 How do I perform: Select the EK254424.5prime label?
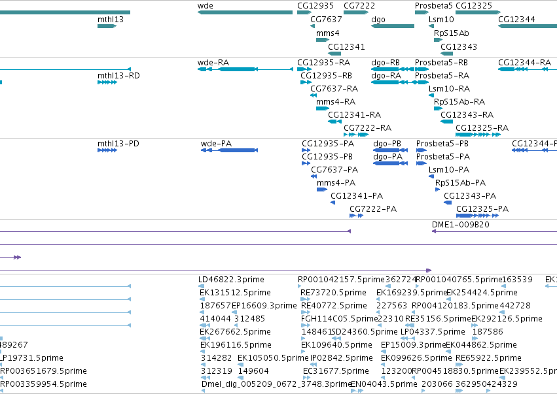pyautogui.click(x=482, y=293)
